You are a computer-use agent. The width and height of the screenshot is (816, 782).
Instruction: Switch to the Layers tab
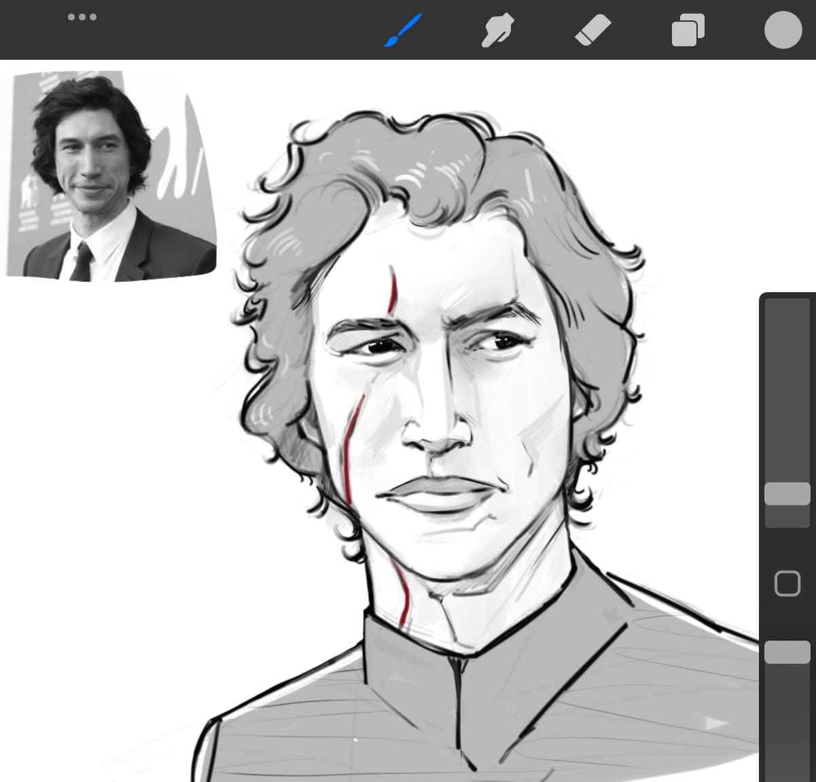point(688,30)
